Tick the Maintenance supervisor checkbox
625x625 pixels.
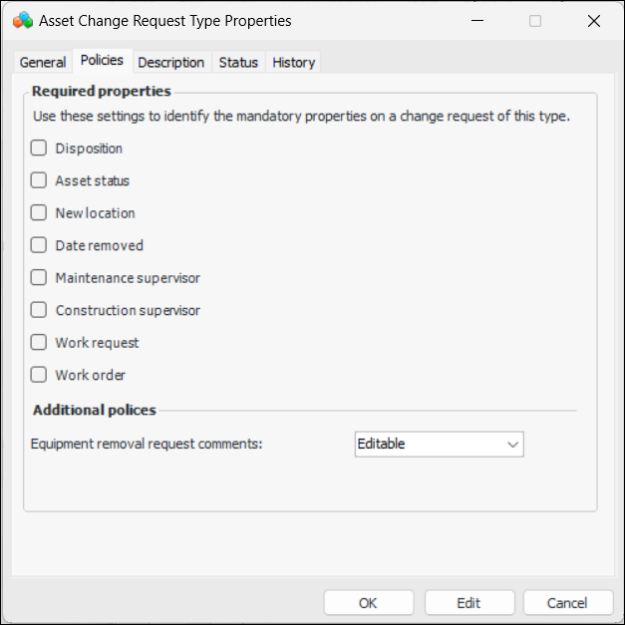click(39, 278)
